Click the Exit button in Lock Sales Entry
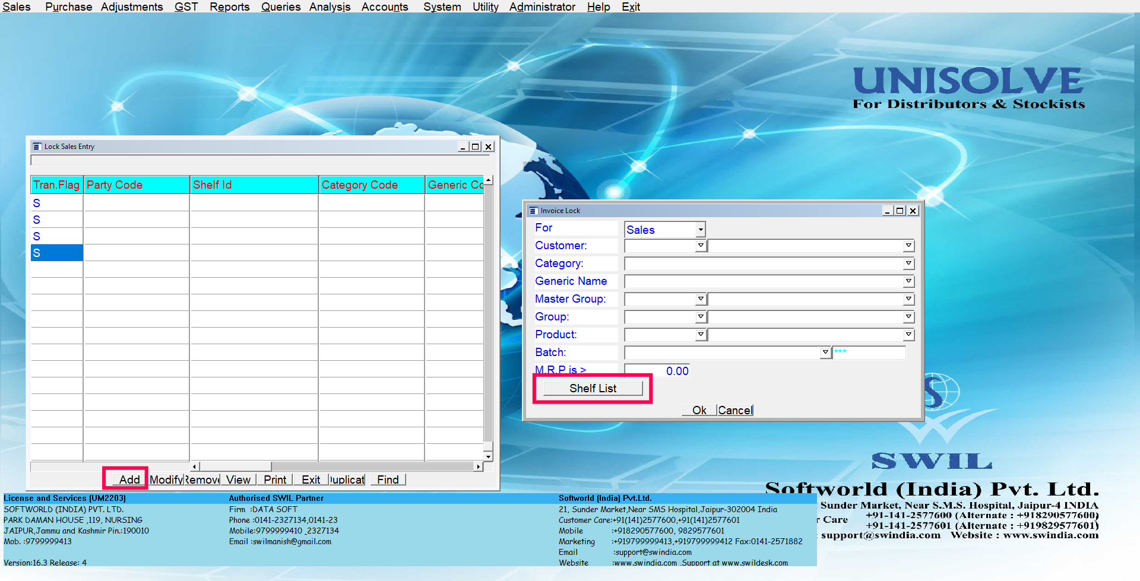 pyautogui.click(x=311, y=480)
